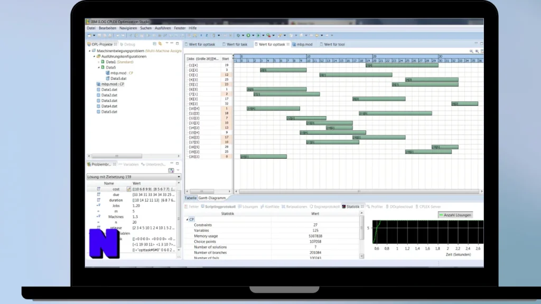
Task: Click the Name column header in Problembrowser
Action: pyautogui.click(x=109, y=183)
